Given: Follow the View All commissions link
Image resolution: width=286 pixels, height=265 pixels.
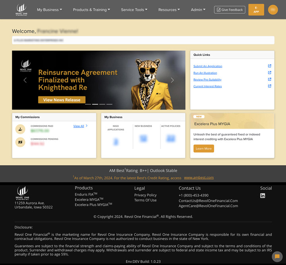Looking at the screenshot, I should [79, 126].
